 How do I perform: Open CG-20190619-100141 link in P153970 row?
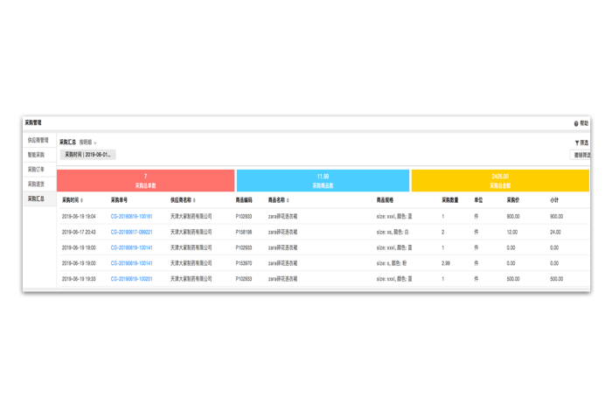[x=131, y=263]
